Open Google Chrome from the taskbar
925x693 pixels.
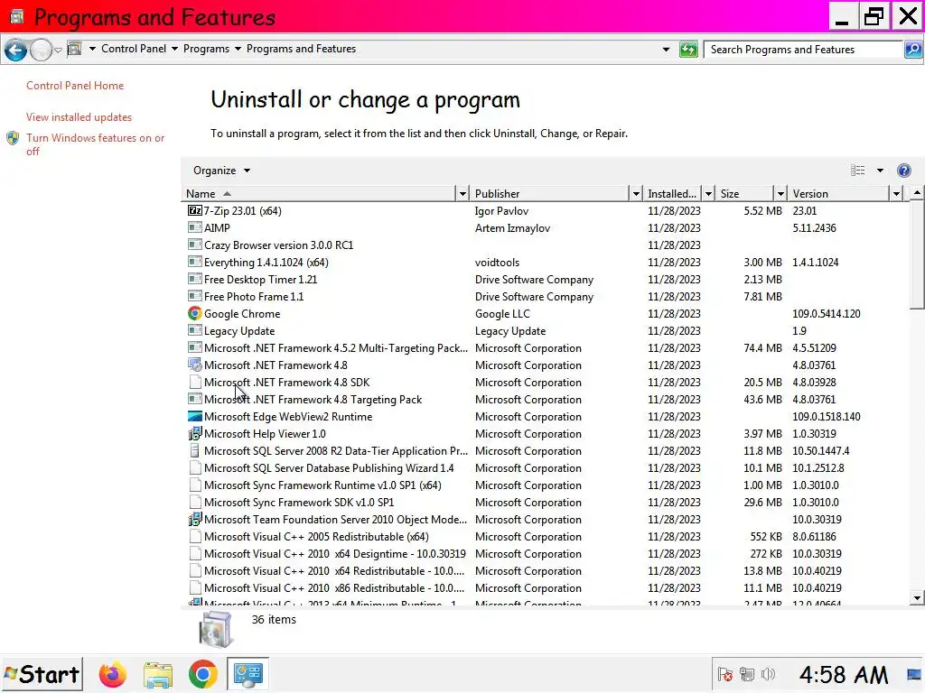(x=202, y=674)
